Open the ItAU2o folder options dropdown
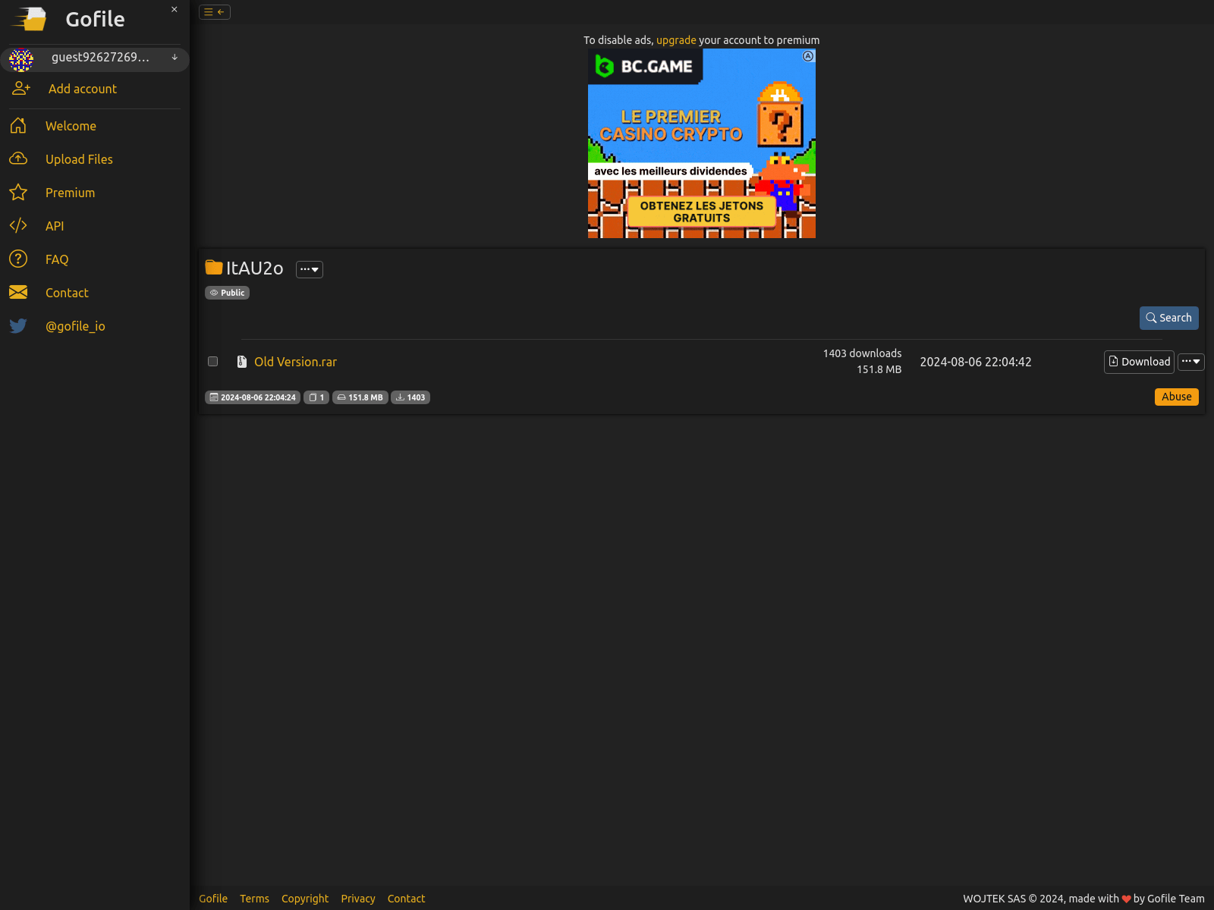 [310, 269]
